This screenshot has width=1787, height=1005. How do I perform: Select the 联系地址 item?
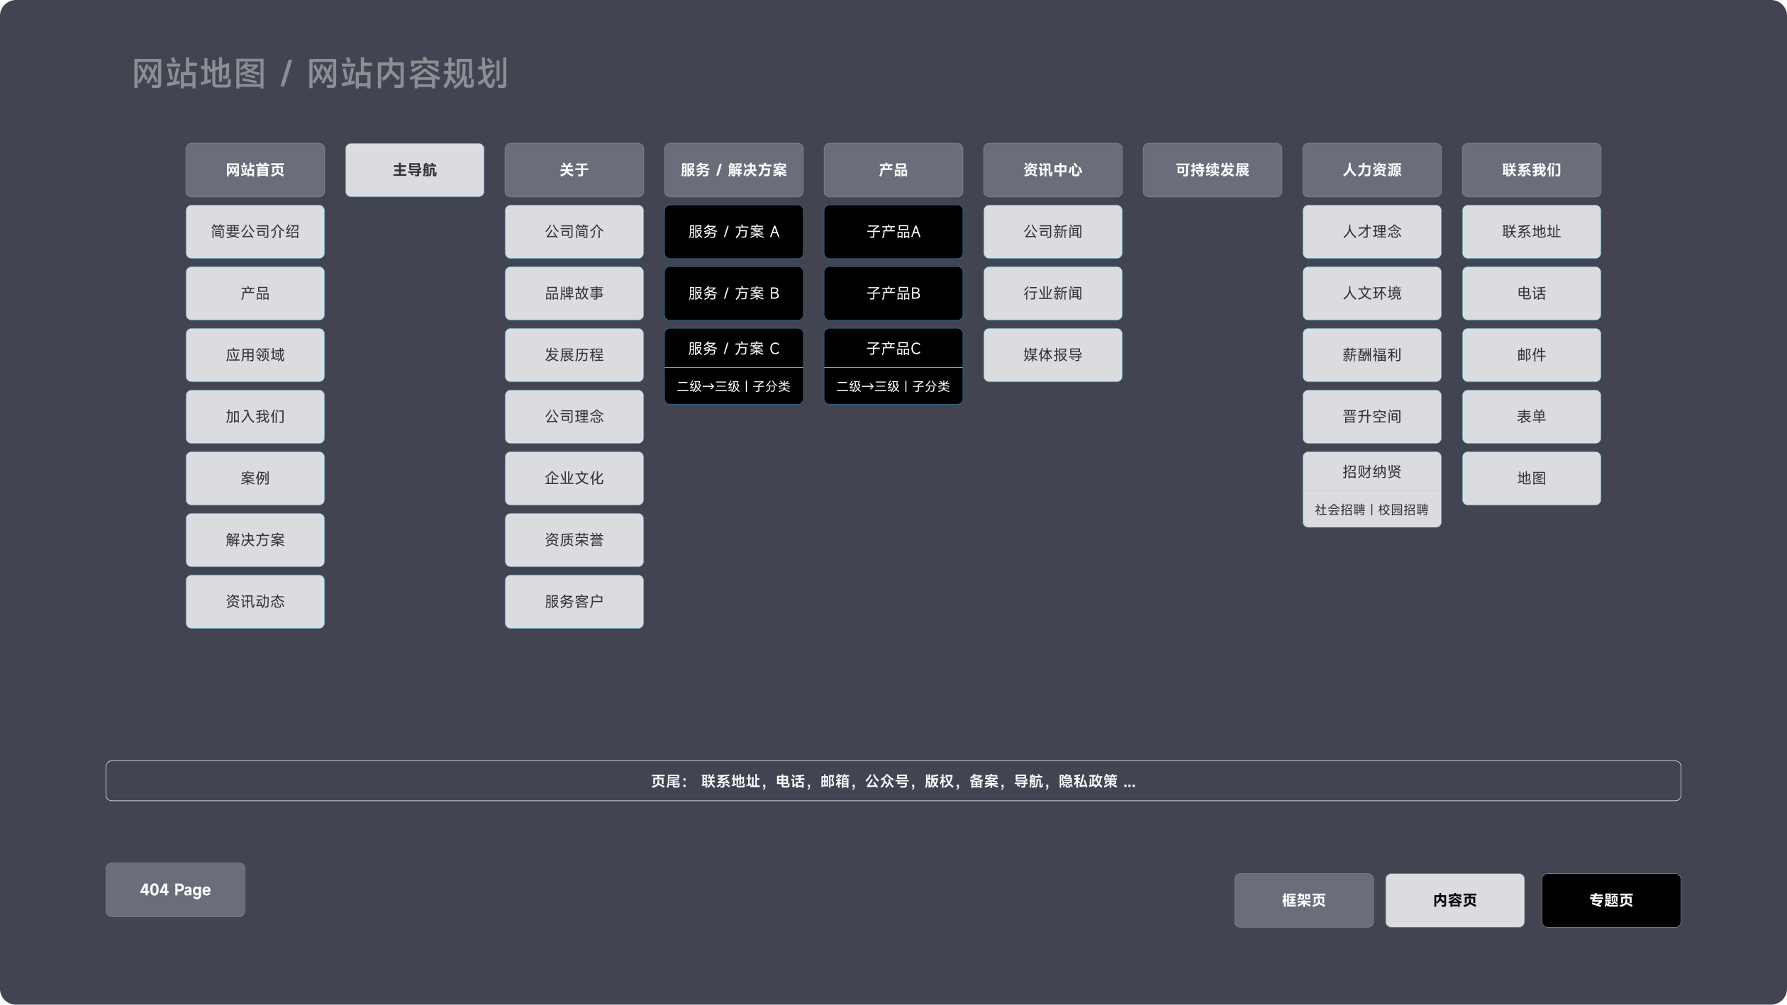1531,232
